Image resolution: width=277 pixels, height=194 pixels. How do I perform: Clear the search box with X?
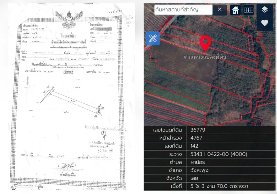click(220, 10)
